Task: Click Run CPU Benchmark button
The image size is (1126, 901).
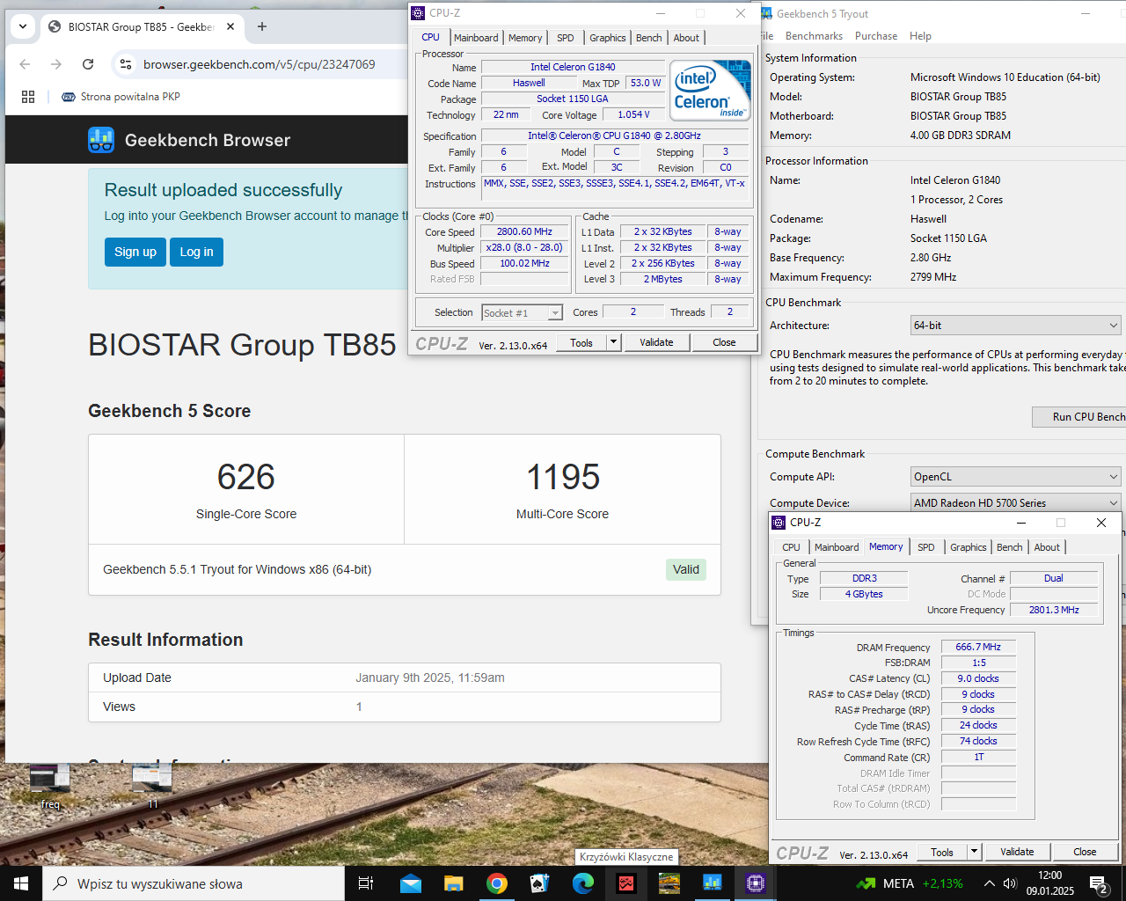Action: pyautogui.click(x=1078, y=416)
